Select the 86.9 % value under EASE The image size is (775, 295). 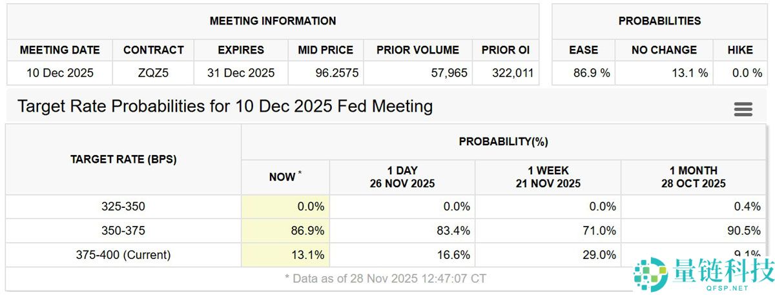[x=591, y=73]
